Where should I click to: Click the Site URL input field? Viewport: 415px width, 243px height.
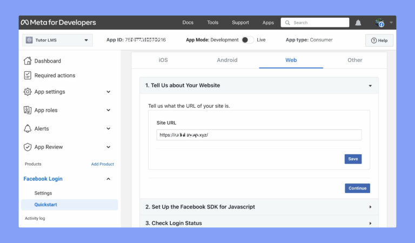pyautogui.click(x=259, y=135)
